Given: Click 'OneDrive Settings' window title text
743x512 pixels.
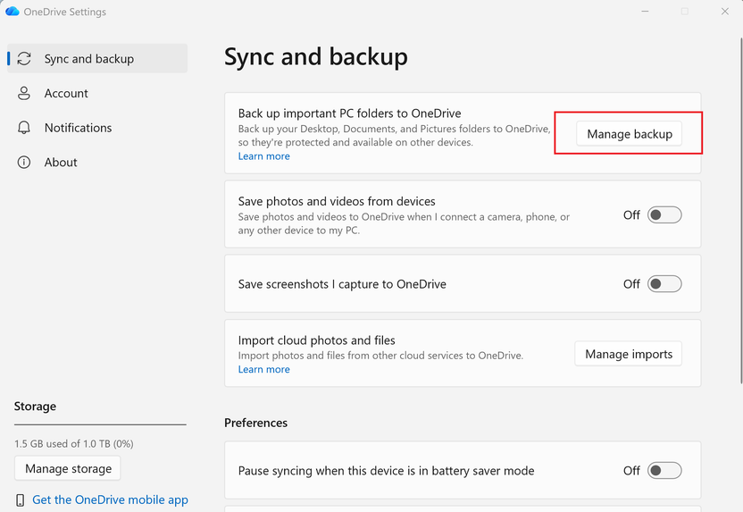Looking at the screenshot, I should [x=65, y=12].
